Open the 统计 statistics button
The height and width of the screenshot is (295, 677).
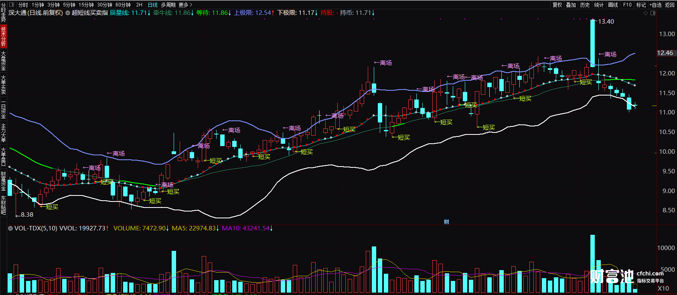tap(599, 5)
